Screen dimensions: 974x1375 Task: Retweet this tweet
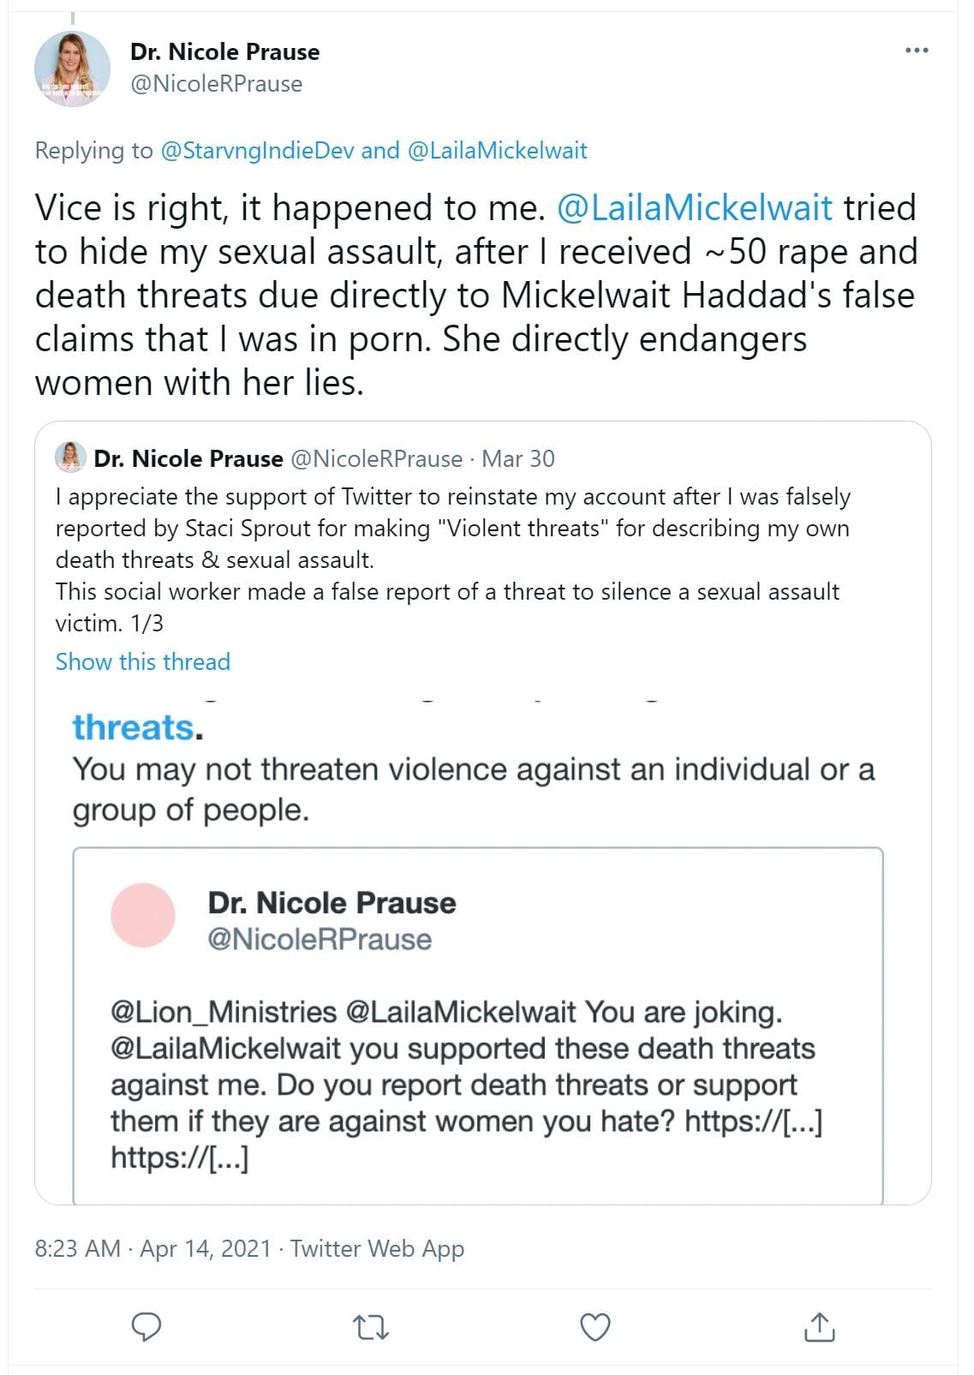tap(371, 1327)
